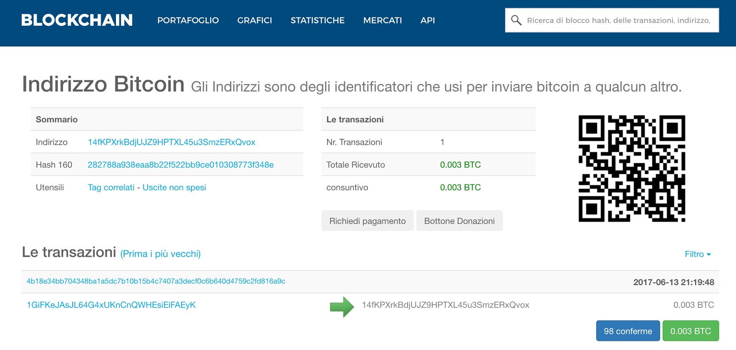
Task: Open the Tag correlati link
Action: pyautogui.click(x=111, y=187)
